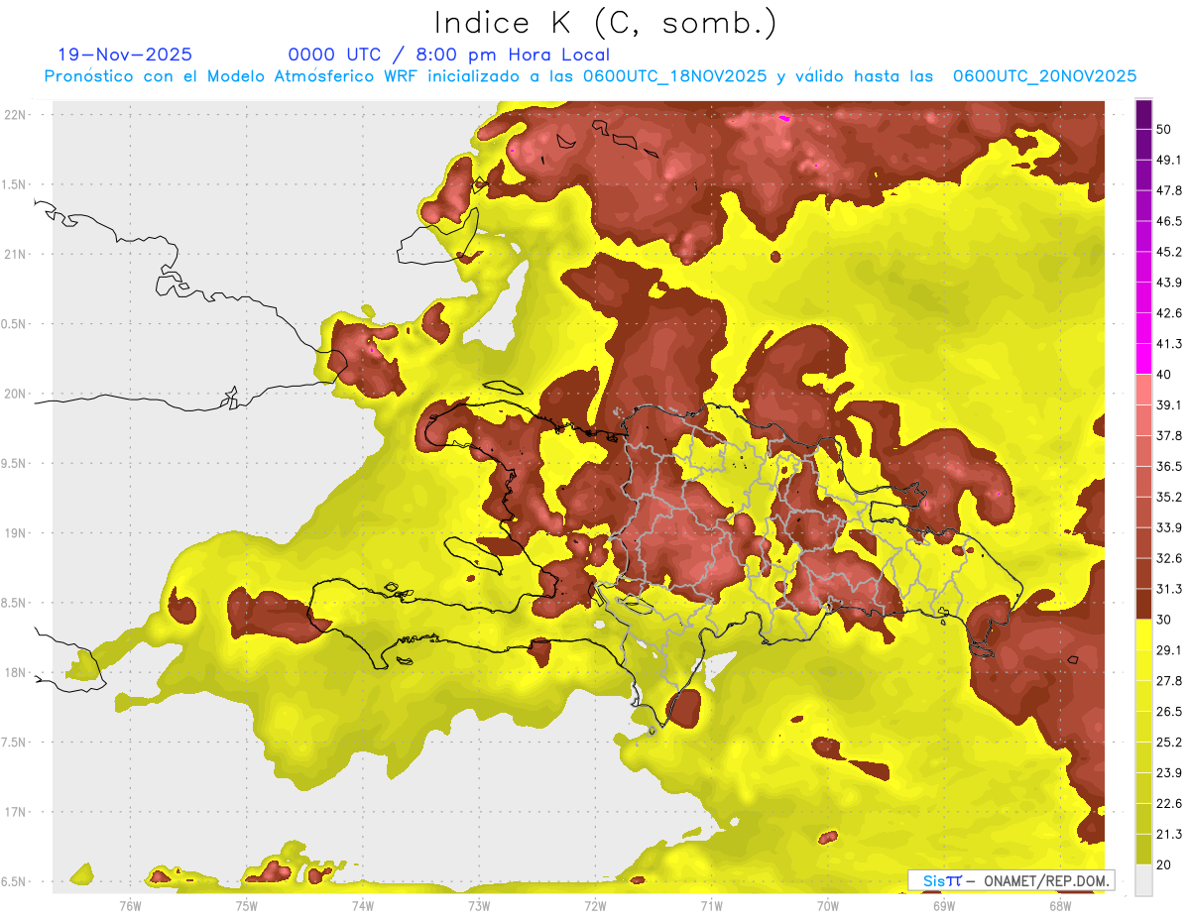The width and height of the screenshot is (1190, 919).
Task: Click the '25.2' colorbar value
Action: click(1170, 743)
